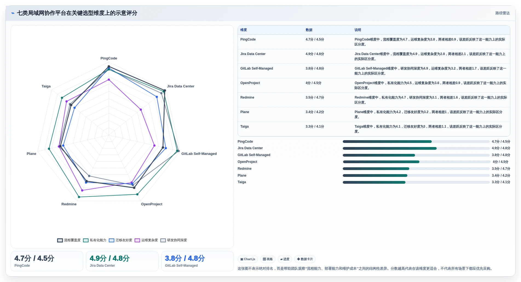
Task: Select Plane table row name
Action: [x=245, y=112]
